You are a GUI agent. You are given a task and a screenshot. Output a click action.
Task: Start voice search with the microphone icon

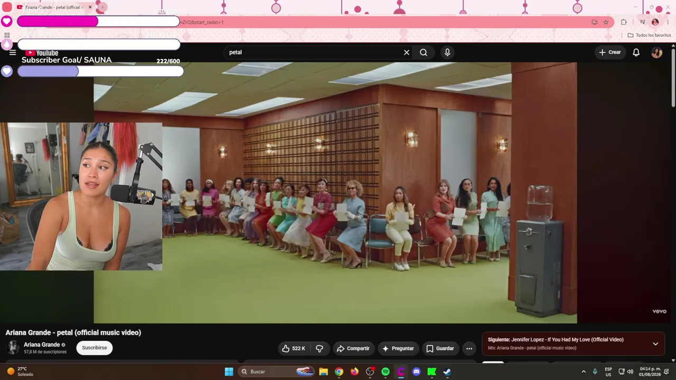pos(447,52)
